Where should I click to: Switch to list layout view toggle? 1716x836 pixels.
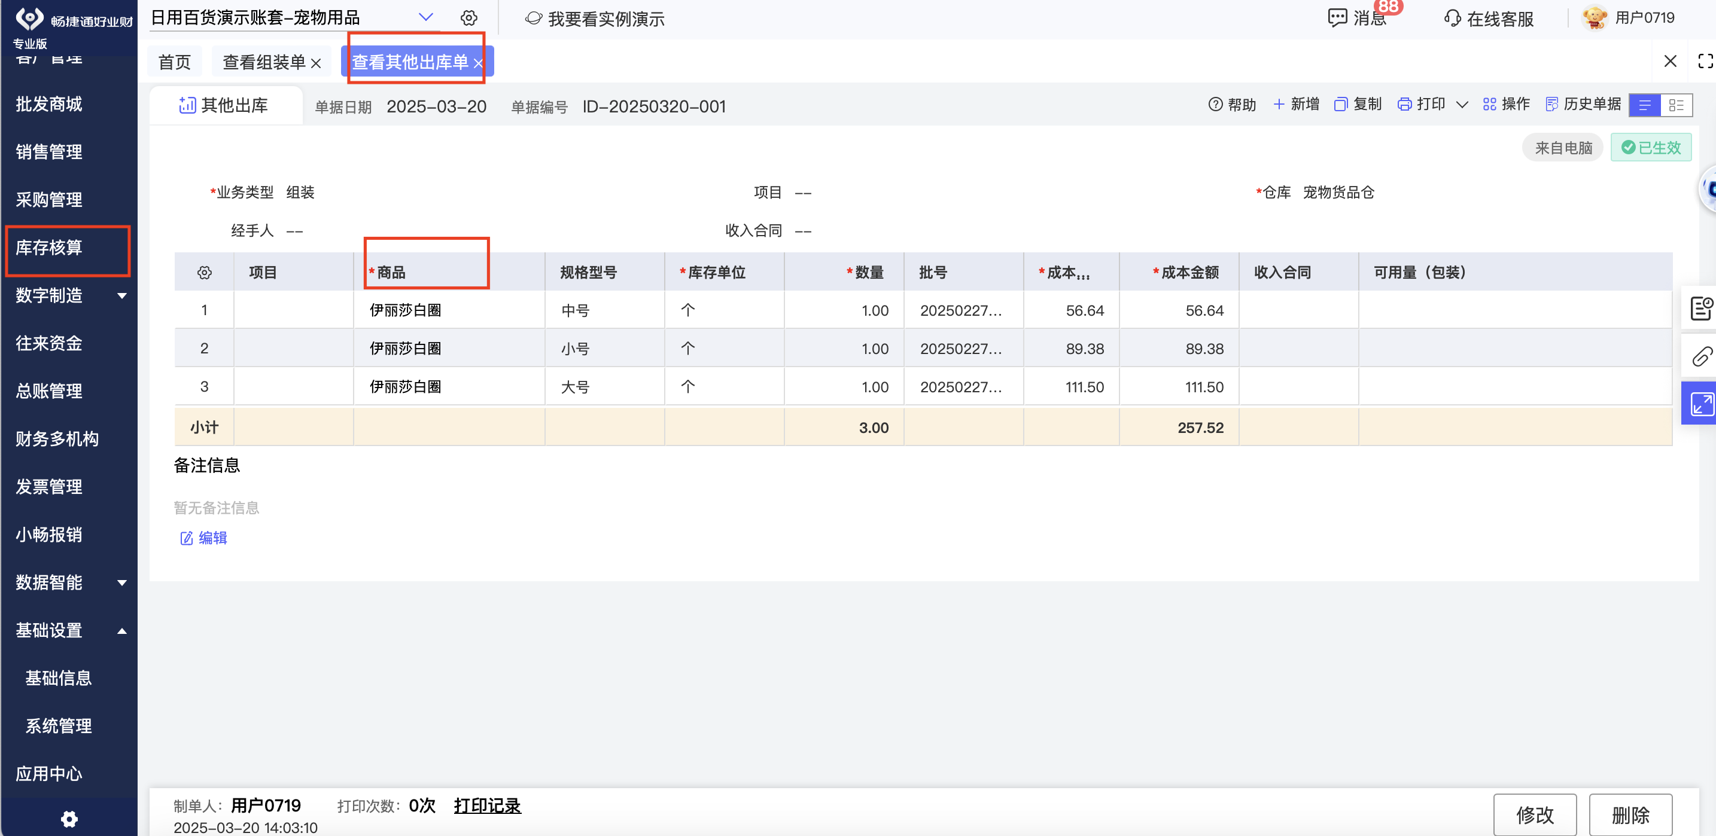(1645, 105)
